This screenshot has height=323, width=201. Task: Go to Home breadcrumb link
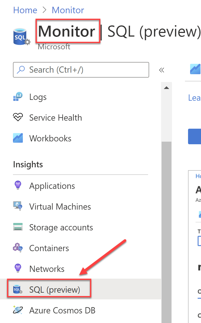pos(25,10)
